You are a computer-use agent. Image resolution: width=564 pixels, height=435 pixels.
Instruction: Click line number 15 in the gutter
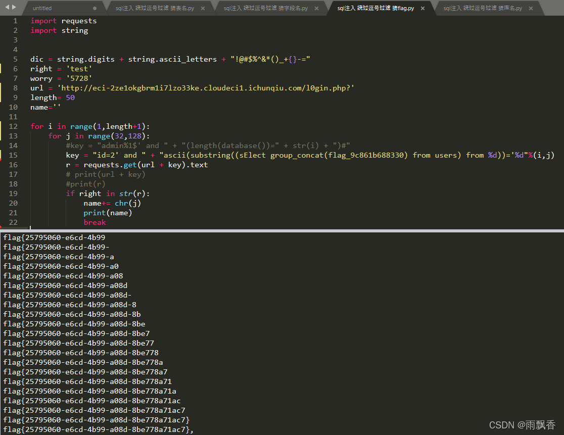coord(13,155)
